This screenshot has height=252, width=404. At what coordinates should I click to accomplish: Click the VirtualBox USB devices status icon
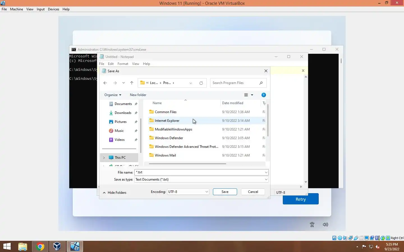tap(356, 238)
